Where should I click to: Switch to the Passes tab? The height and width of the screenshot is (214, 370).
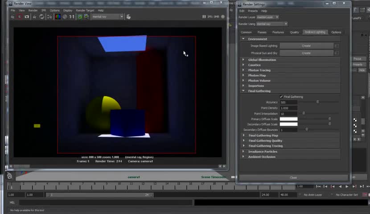[x=262, y=33]
